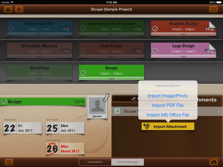223x167 pixels.
Task: Open the Due Date 25 July 2011 field
Action: click(x=65, y=128)
